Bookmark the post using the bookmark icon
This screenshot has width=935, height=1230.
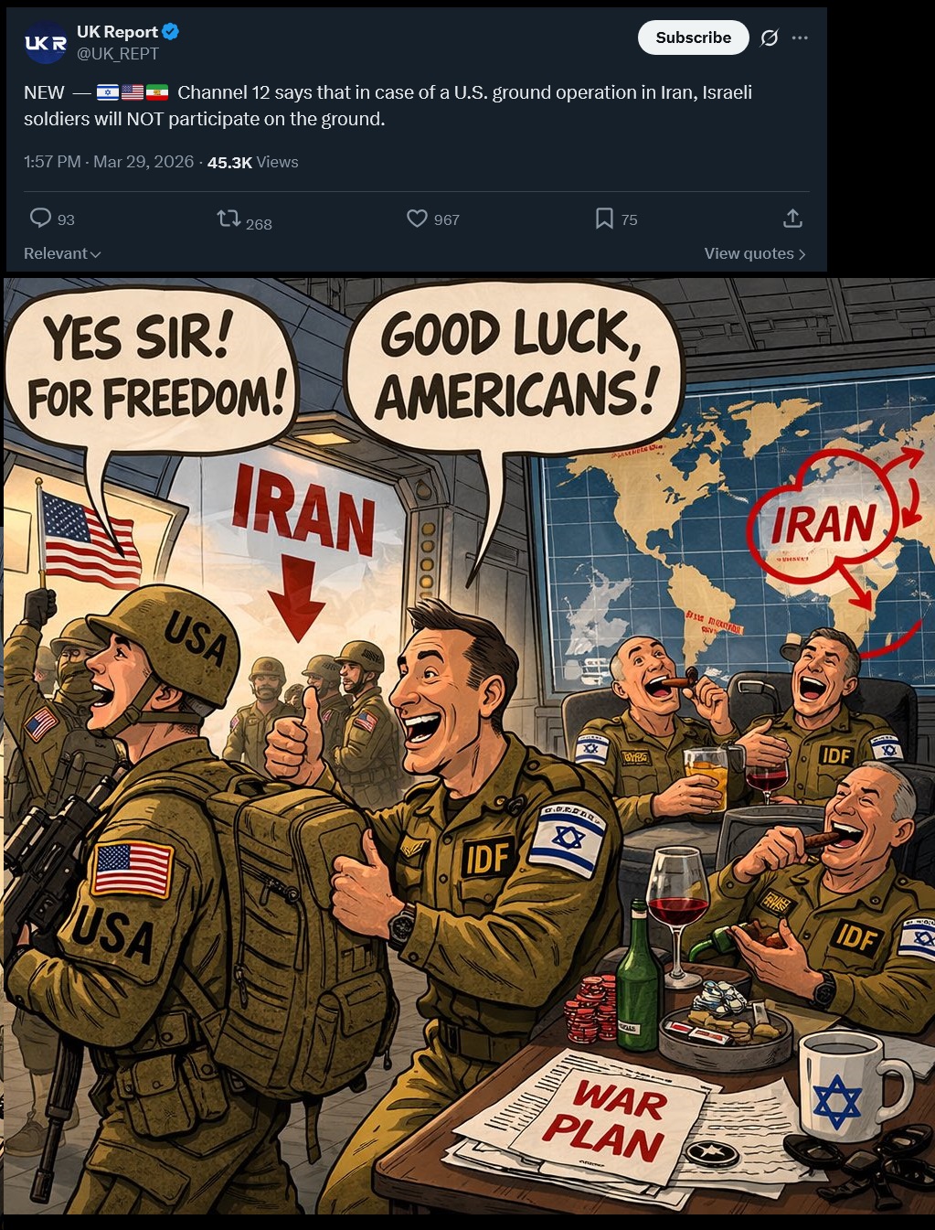tap(604, 219)
